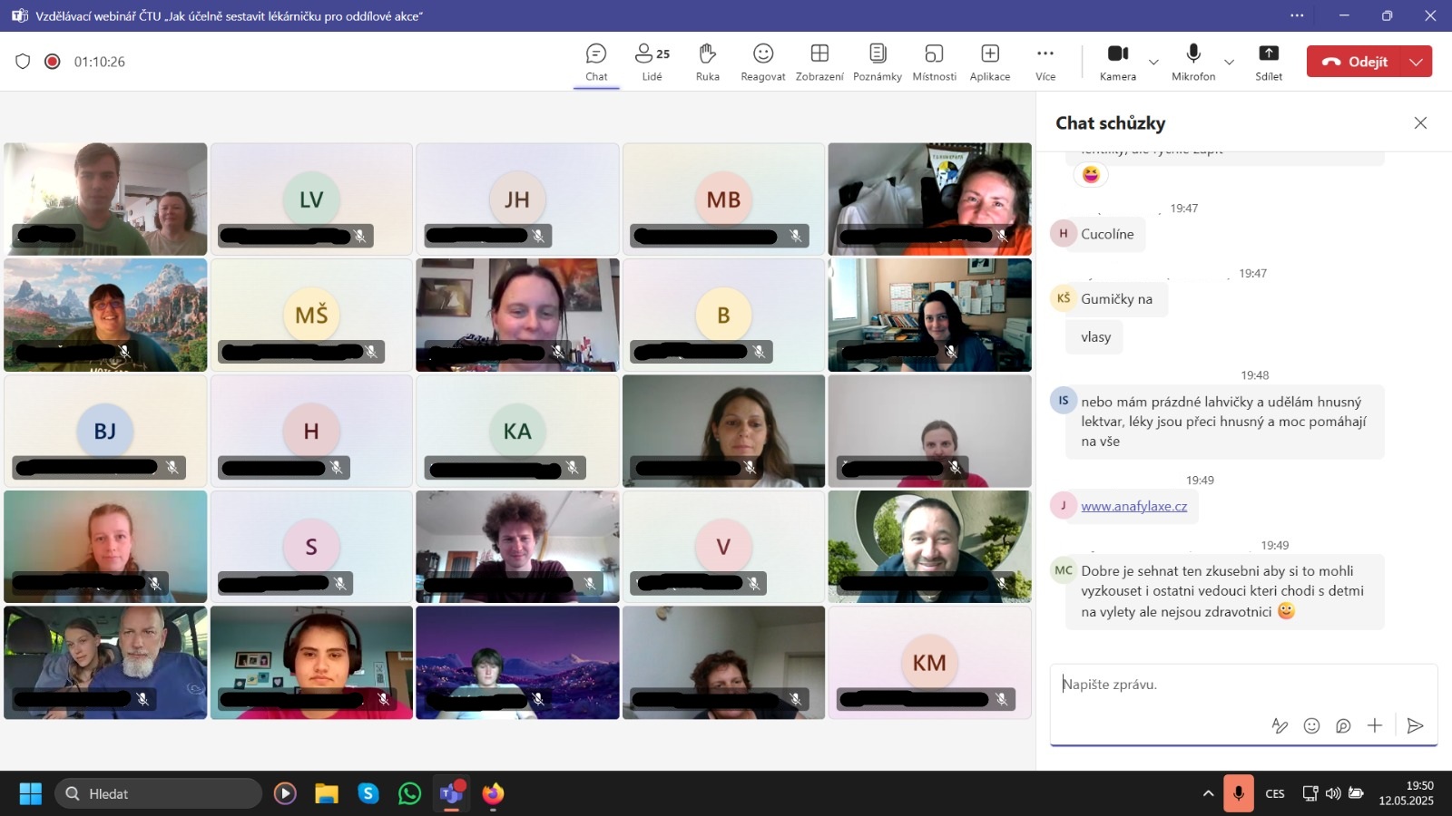Change layout via Zobrazení
The image size is (1452, 816).
coord(819,62)
